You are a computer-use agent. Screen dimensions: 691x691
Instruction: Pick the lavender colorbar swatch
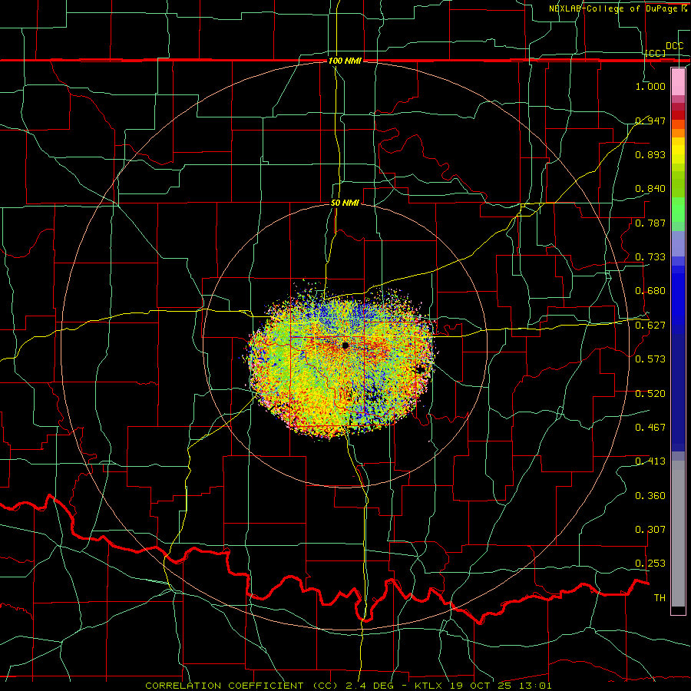click(x=678, y=244)
